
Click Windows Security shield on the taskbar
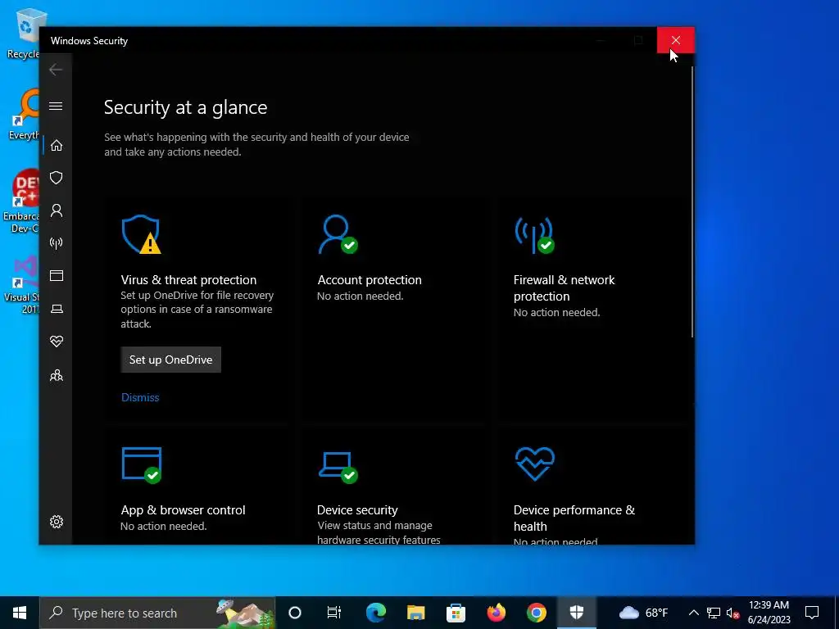[x=576, y=613]
